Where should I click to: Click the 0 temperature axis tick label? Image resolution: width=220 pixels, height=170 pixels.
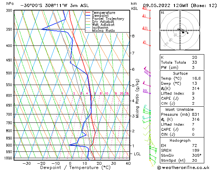click(70, 164)
